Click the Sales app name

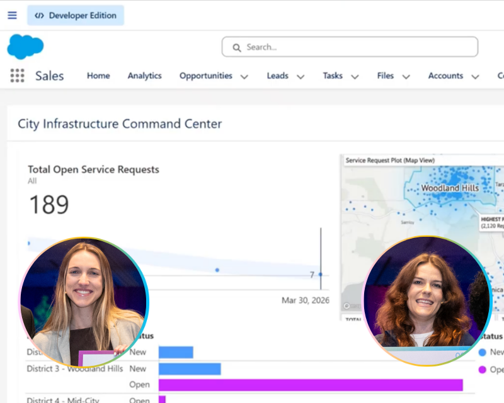[x=50, y=76]
